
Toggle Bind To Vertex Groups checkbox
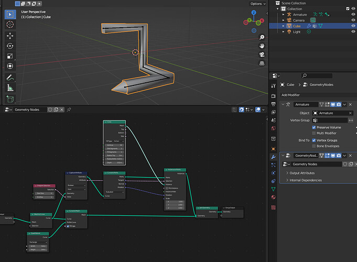pos(313,140)
